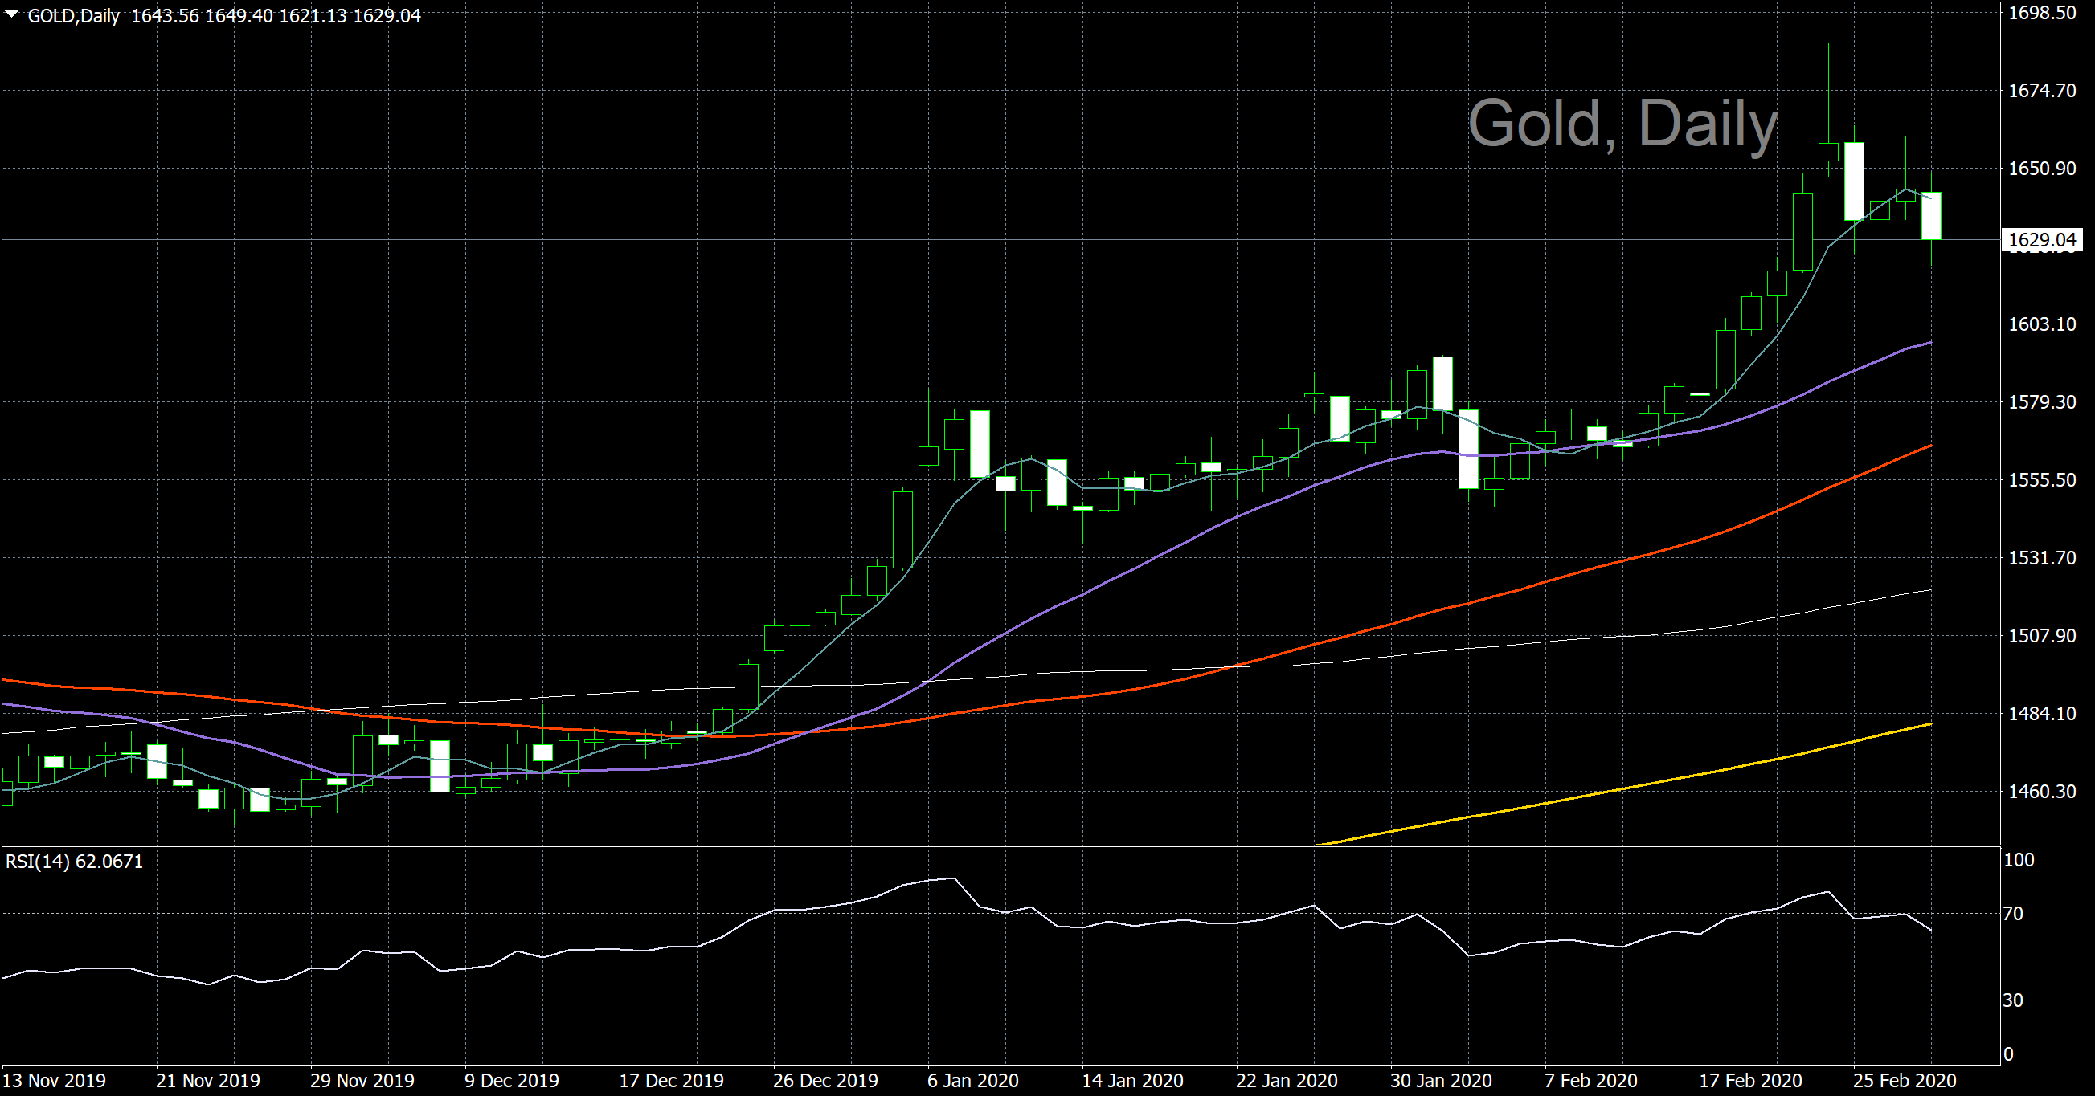Image resolution: width=2095 pixels, height=1096 pixels.
Task: Click the 1555.50 price axis label
Action: (2041, 480)
